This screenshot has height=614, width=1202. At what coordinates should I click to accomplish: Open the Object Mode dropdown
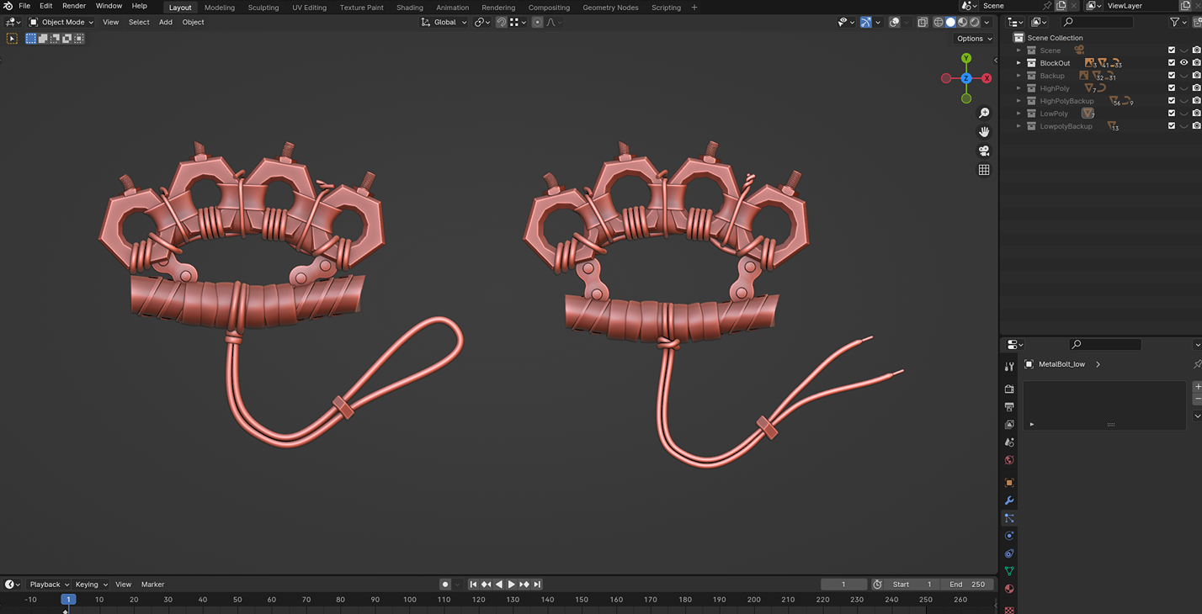(61, 23)
